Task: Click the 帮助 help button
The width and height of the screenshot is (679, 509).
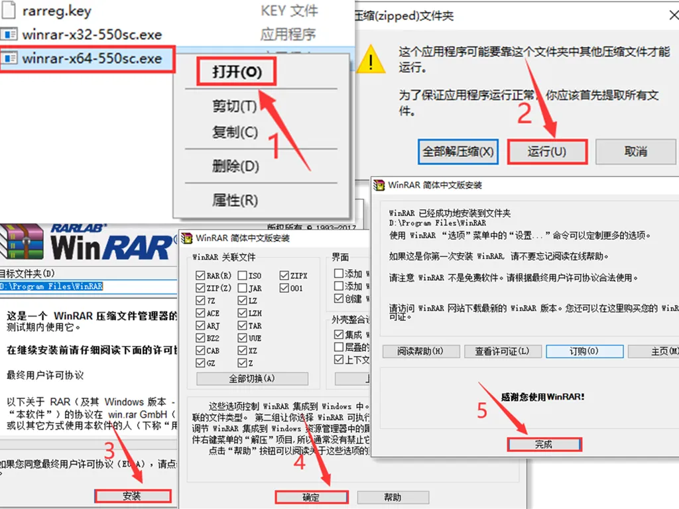Action: 393,497
